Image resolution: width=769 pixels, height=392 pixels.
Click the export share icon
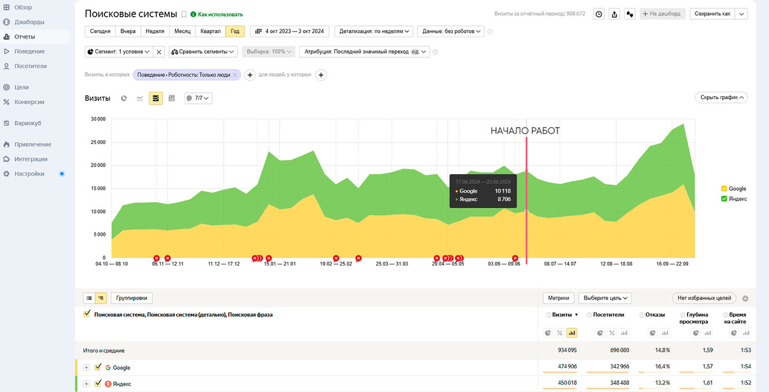click(615, 14)
